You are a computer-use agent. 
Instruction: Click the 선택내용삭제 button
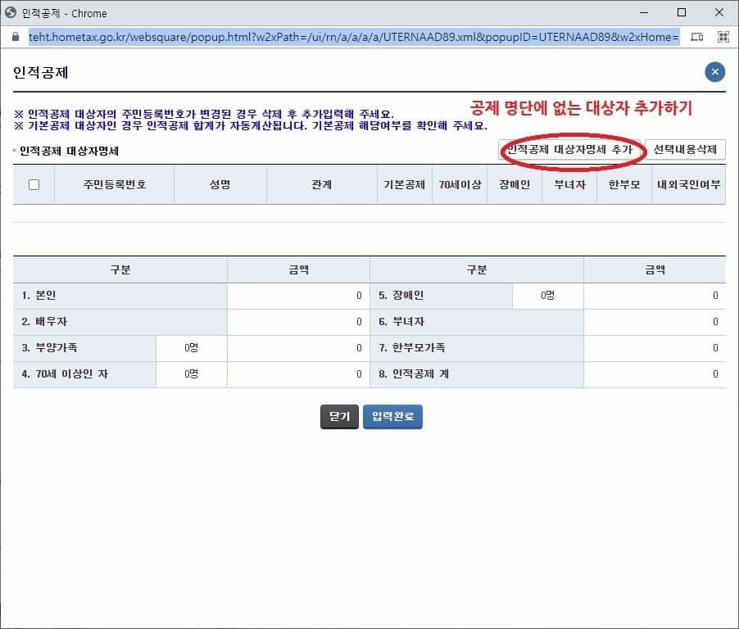pyautogui.click(x=685, y=150)
